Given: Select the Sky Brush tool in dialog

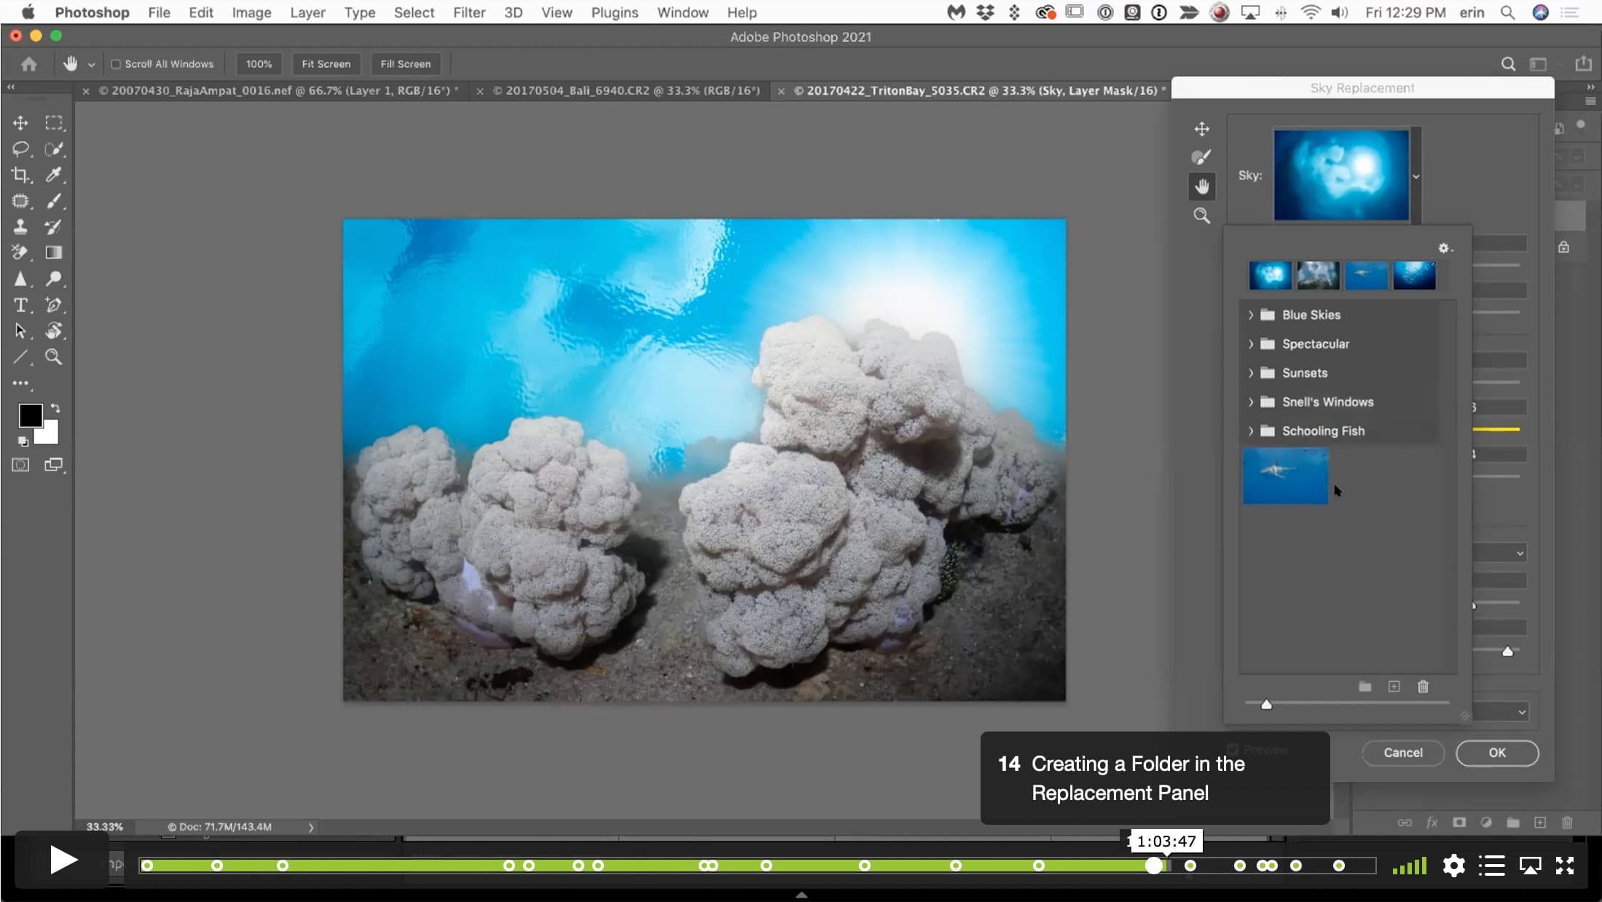Looking at the screenshot, I should coord(1201,157).
